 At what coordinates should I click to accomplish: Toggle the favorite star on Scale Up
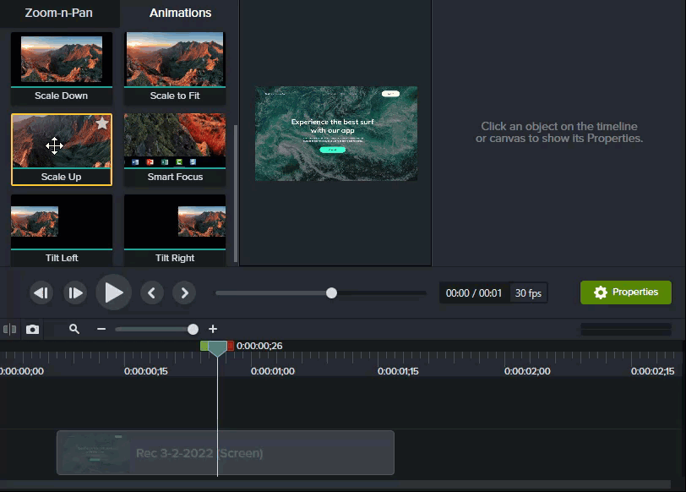point(102,123)
